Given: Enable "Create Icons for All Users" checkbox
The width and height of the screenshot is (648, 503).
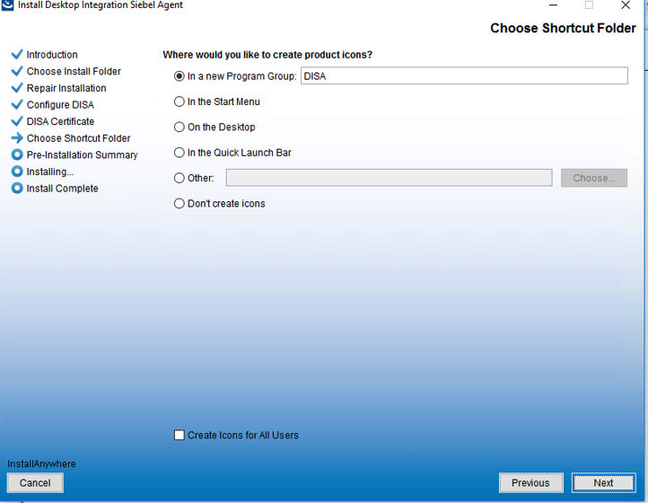Looking at the screenshot, I should coord(179,435).
